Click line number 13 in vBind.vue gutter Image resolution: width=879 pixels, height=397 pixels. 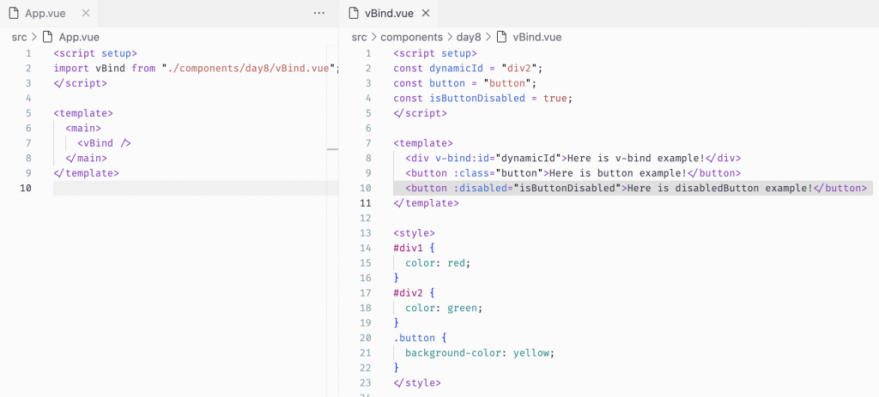coord(366,233)
